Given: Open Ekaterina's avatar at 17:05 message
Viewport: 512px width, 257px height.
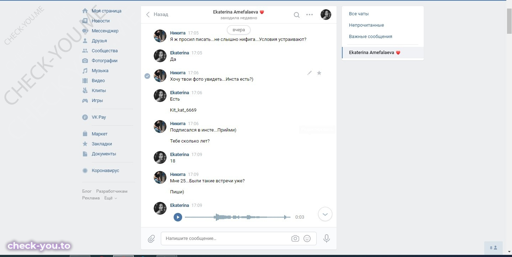Looking at the screenshot, I should (x=160, y=56).
